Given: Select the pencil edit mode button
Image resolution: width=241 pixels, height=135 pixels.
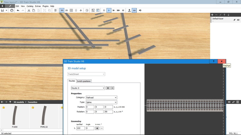Looking at the screenshot, I should (10, 6).
